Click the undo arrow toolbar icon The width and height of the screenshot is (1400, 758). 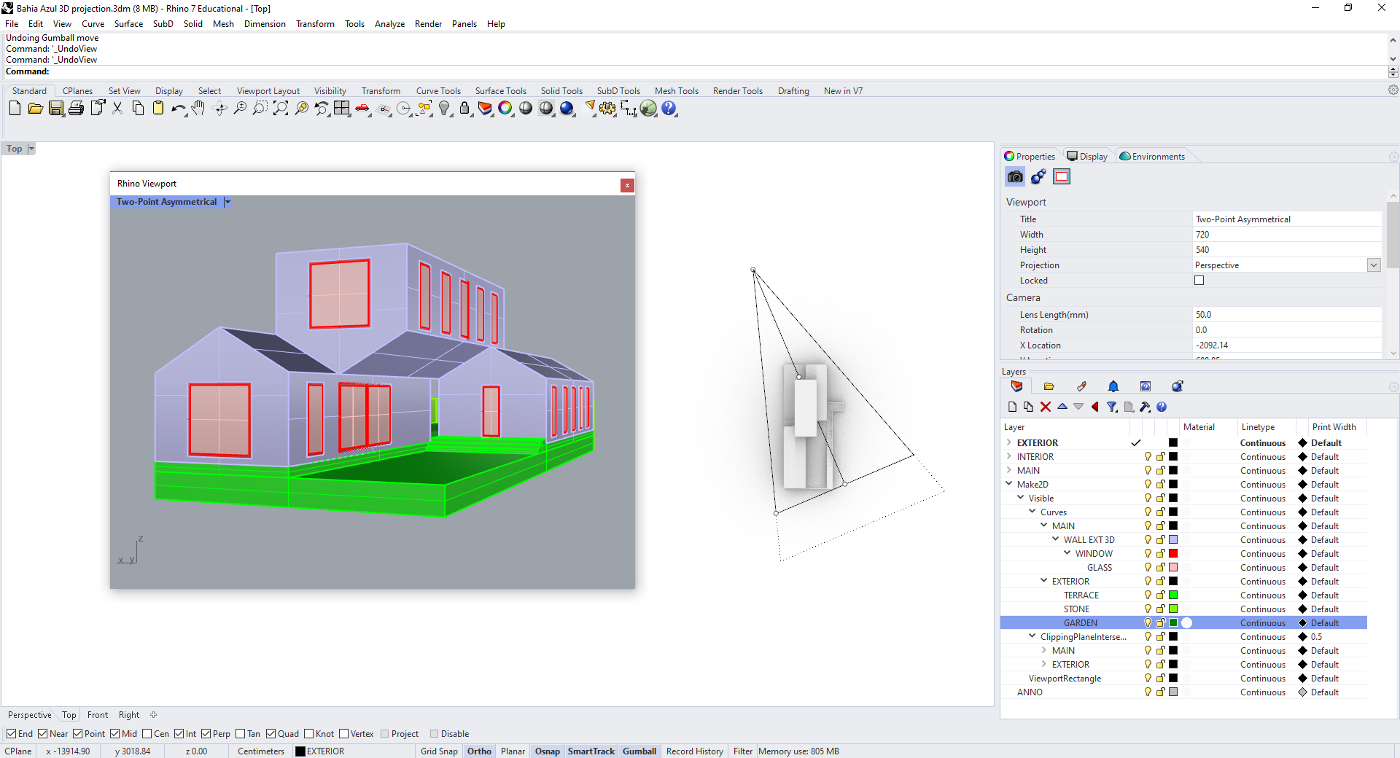[x=178, y=109]
